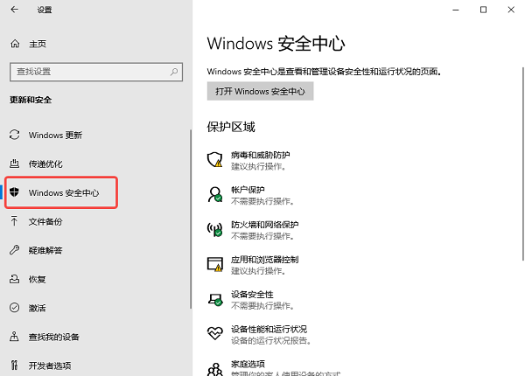Click the shield icon beside Windows 安全中心
525x376 pixels.
click(x=14, y=192)
